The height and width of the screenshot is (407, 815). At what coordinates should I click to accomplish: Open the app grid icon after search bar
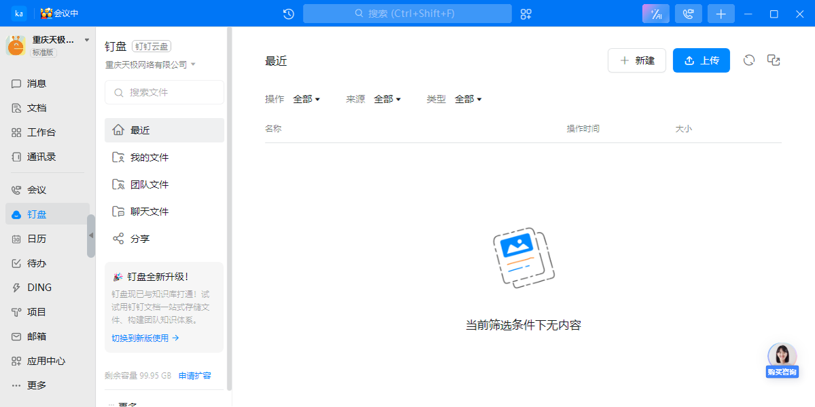tap(525, 14)
